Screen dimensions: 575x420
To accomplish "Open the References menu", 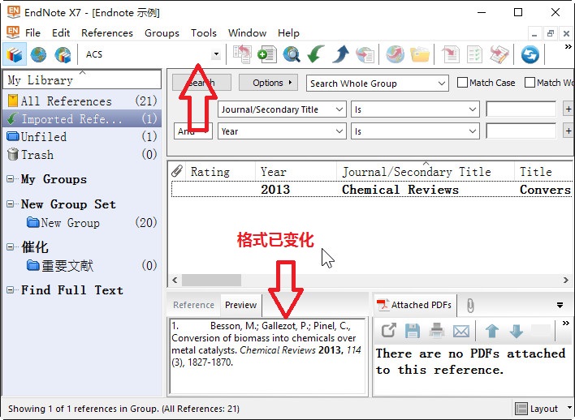I will click(107, 33).
